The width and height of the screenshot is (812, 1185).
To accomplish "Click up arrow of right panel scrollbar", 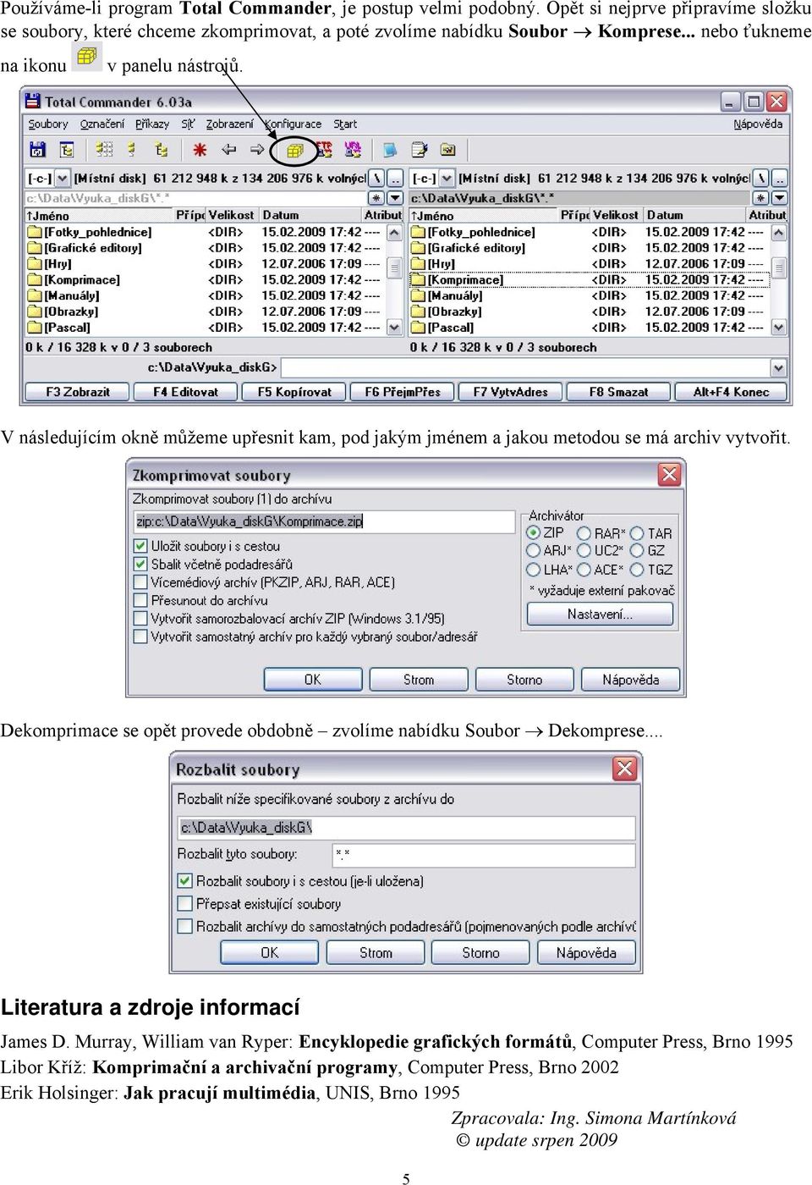I will 779,232.
